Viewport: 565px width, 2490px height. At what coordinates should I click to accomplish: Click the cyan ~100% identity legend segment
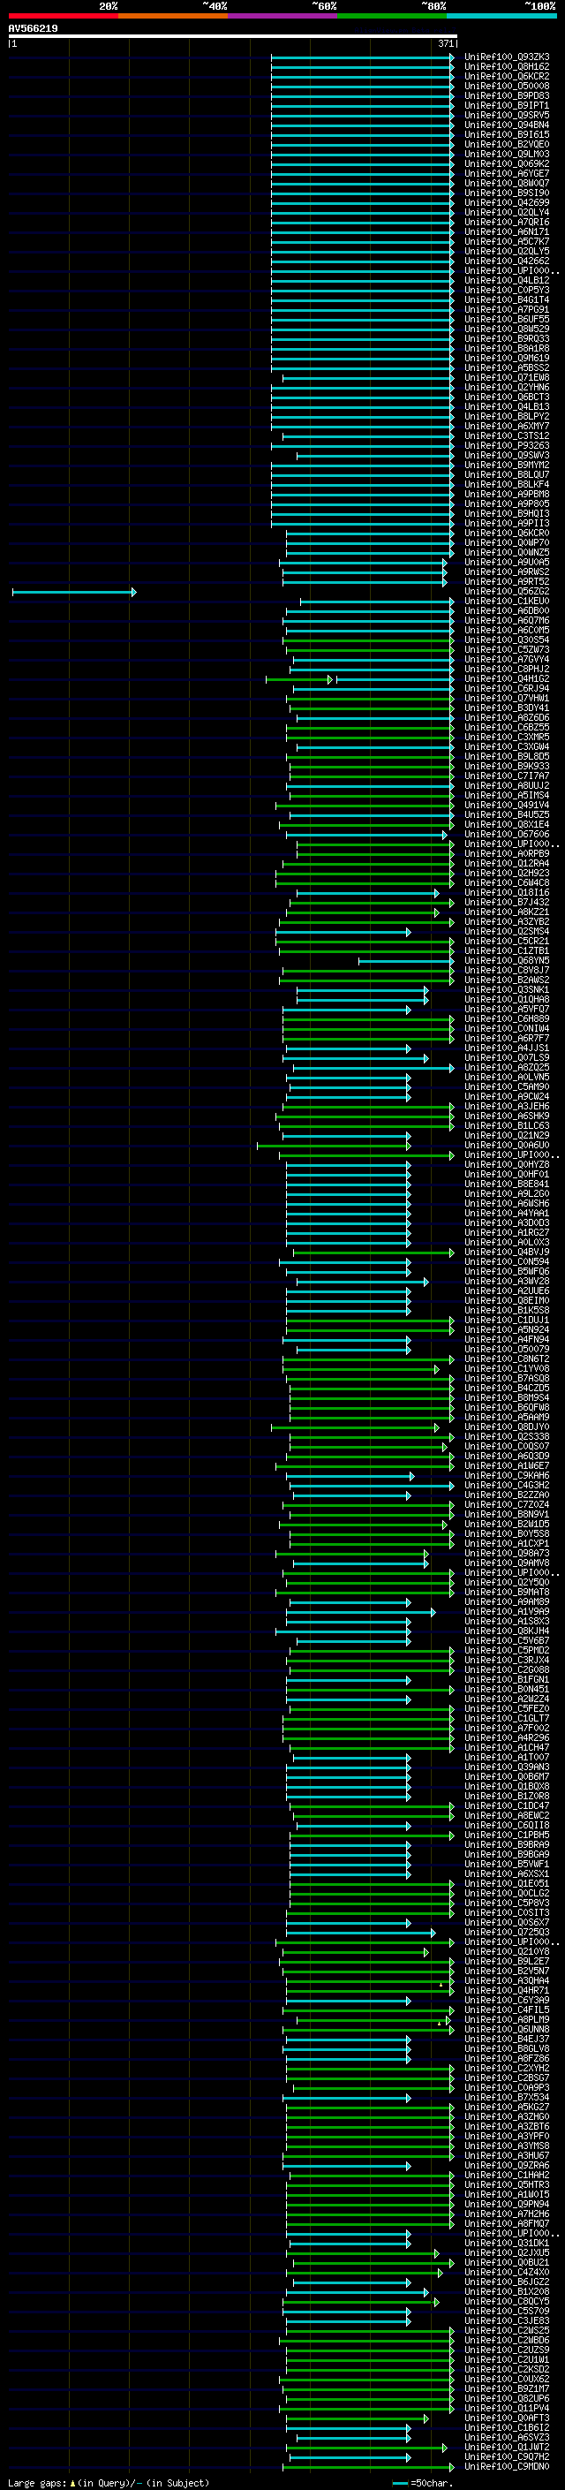coord(501,16)
